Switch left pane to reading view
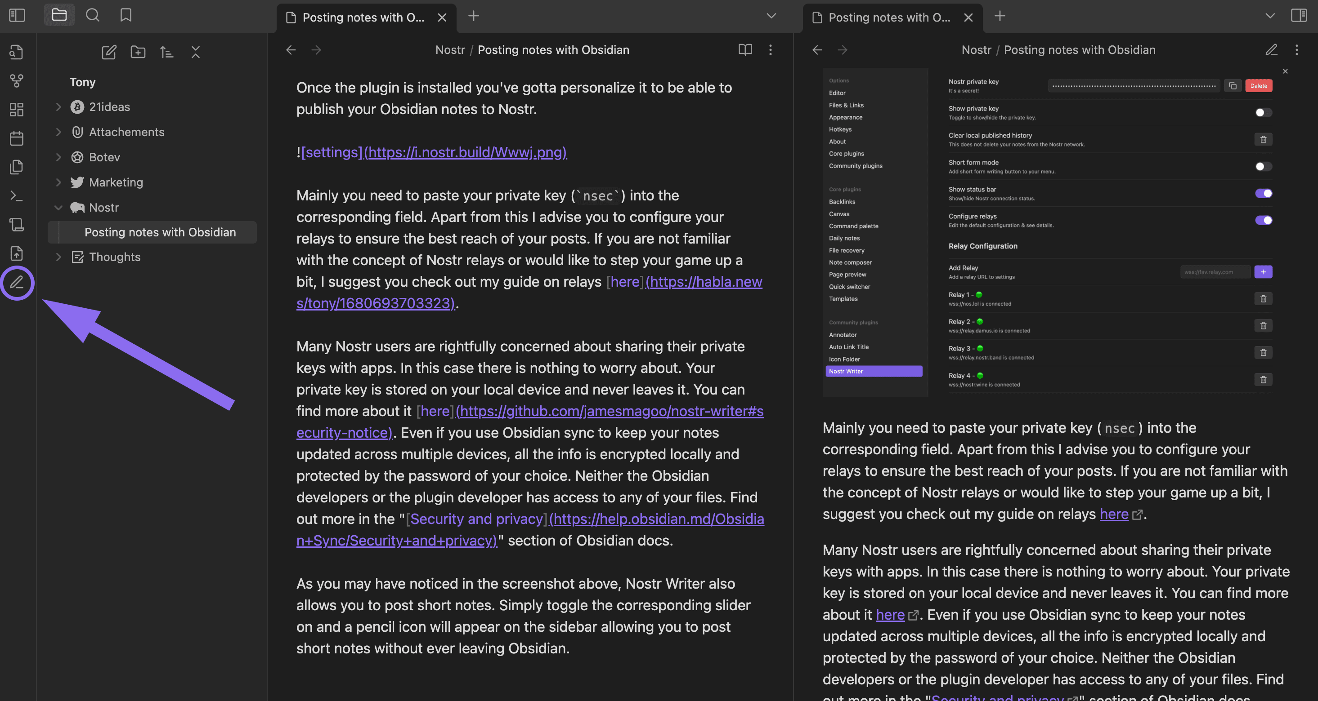1318x701 pixels. click(x=745, y=49)
